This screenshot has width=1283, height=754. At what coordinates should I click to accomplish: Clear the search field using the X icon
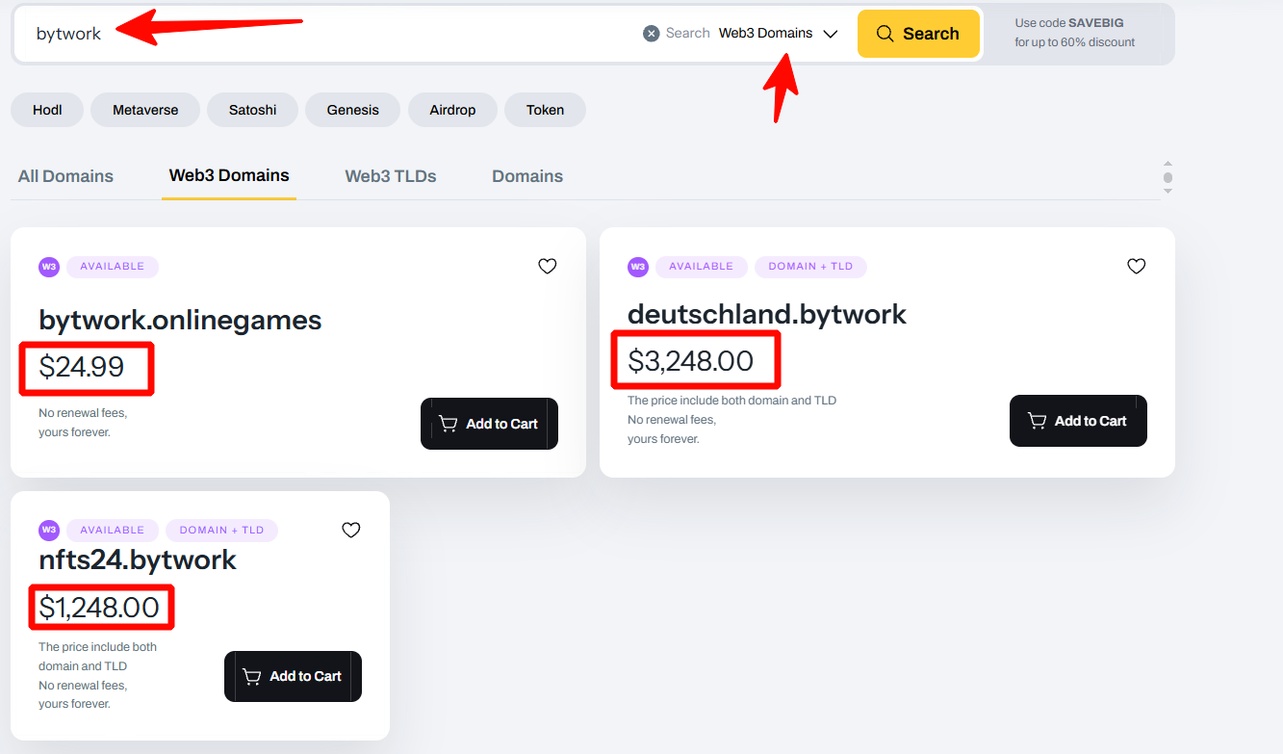(x=652, y=34)
